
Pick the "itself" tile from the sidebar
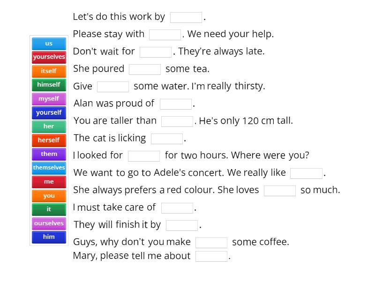click(48, 71)
